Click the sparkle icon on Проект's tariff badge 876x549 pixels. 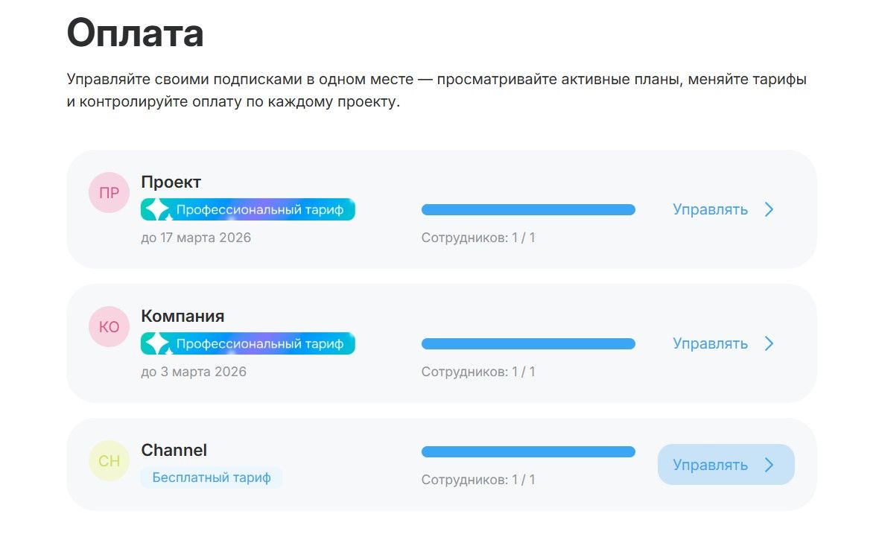pos(156,210)
